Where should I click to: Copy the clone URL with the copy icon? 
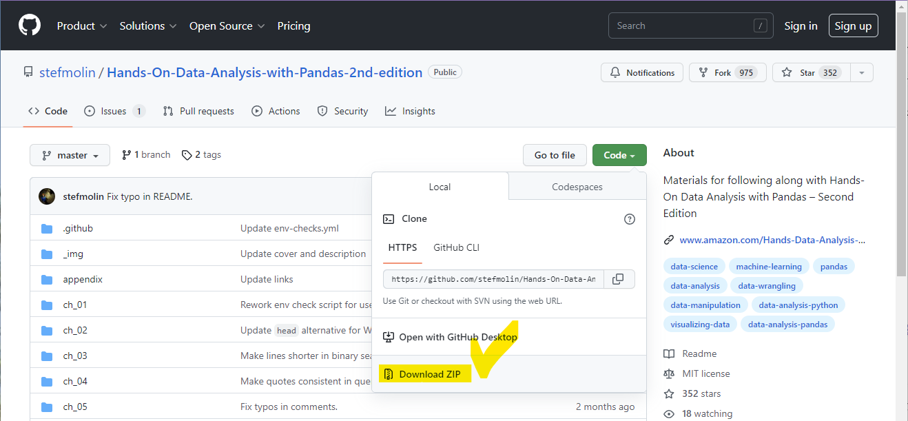tap(619, 279)
